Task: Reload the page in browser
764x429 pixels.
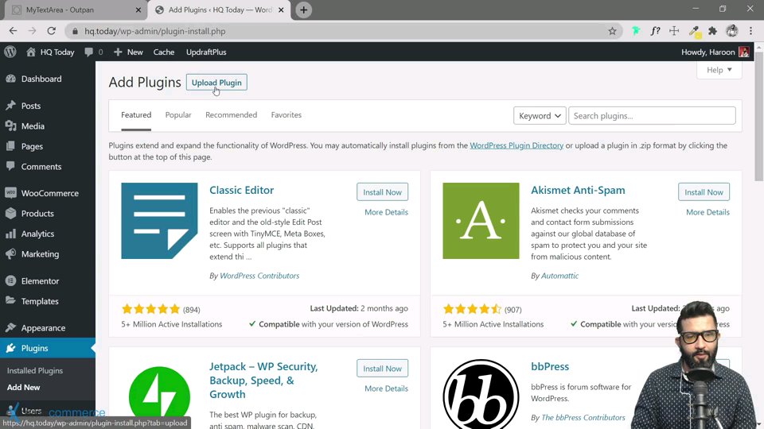Action: 51,31
